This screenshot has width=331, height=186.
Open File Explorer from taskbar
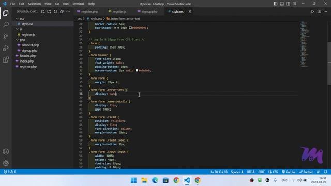point(144,180)
